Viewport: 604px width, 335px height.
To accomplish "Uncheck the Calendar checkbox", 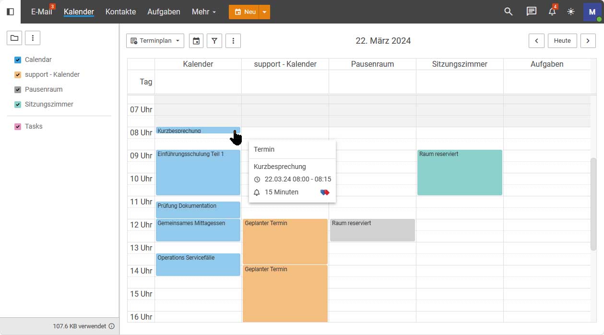I will coord(18,60).
